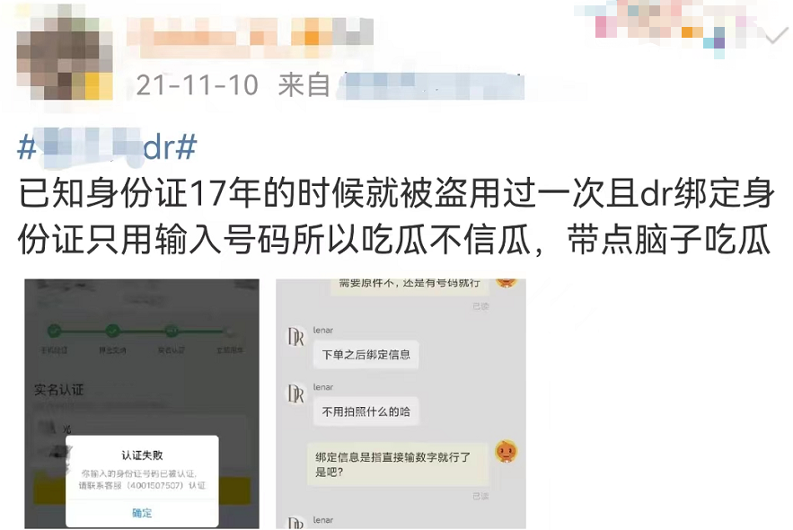Tap the top cropped orange avatar in chat
Screen dimensions: 793x530
[x=507, y=282]
